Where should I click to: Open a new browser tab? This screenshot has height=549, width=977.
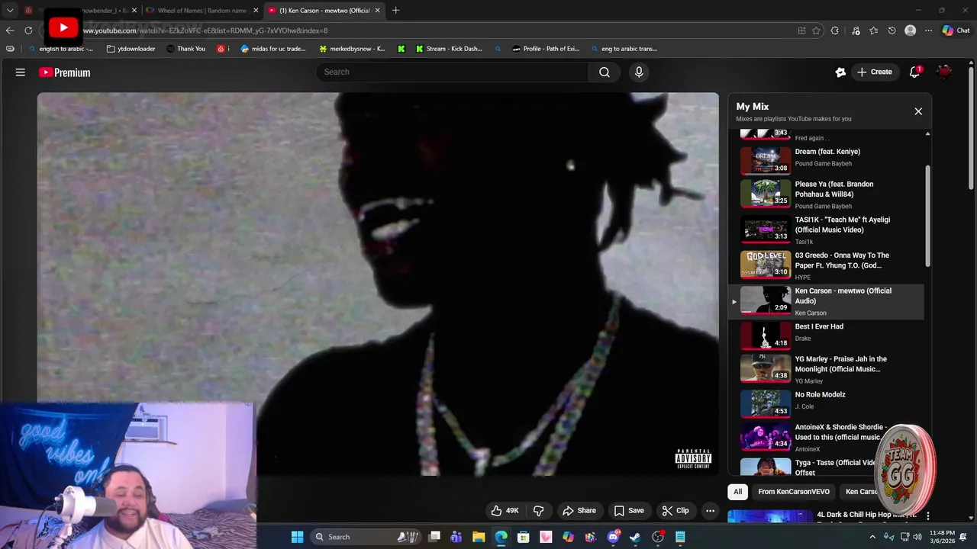(395, 11)
